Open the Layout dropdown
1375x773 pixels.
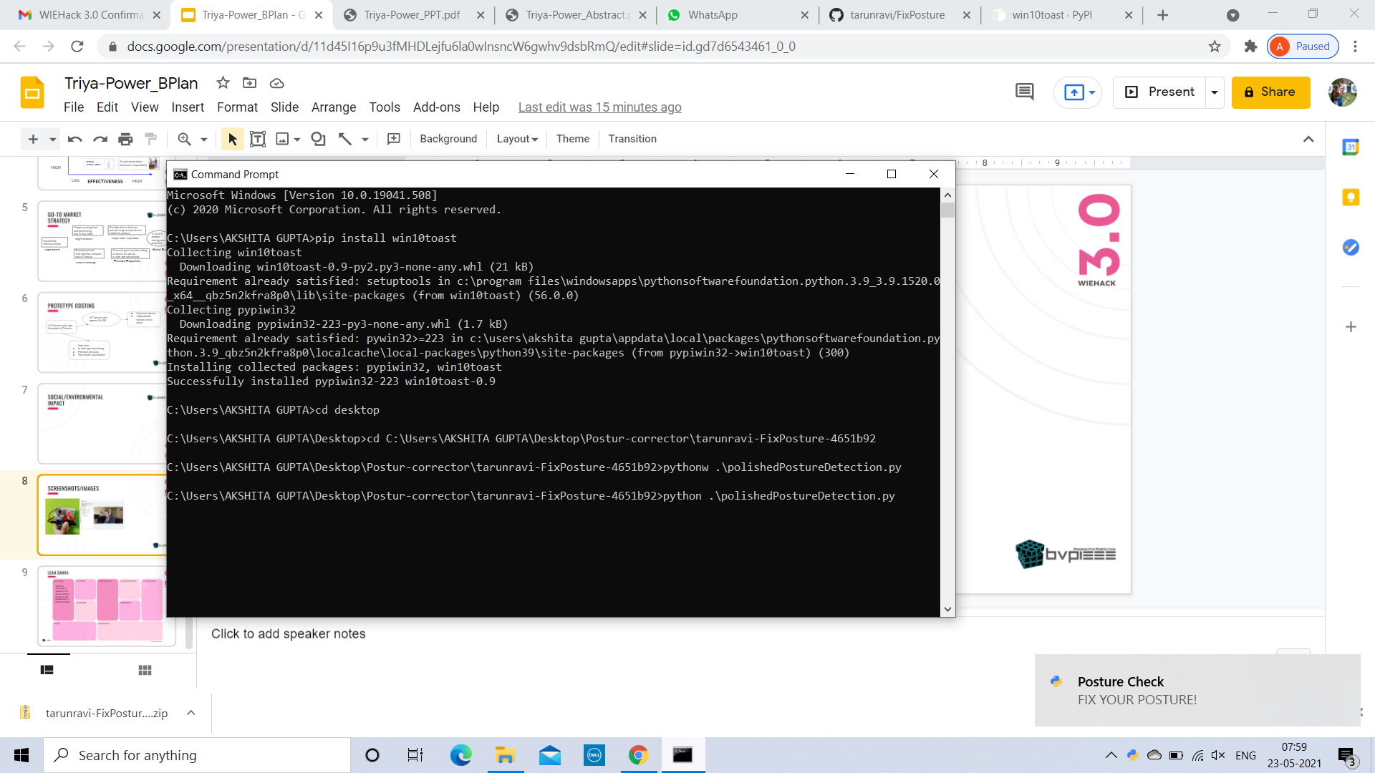[516, 139]
